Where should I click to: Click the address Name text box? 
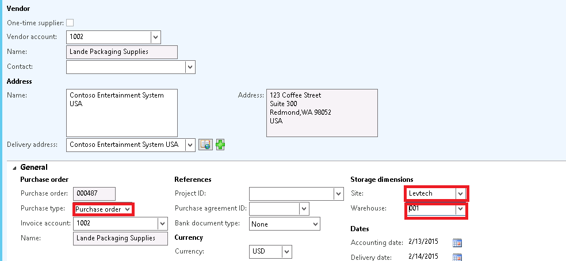[x=122, y=113]
